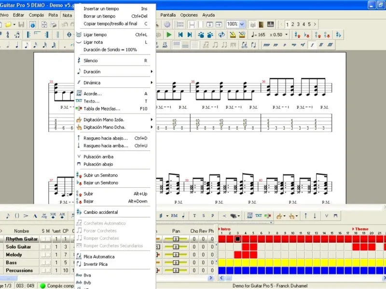Select the fortissimo ff dynamic icon
The image size is (386, 289).
(321, 45)
